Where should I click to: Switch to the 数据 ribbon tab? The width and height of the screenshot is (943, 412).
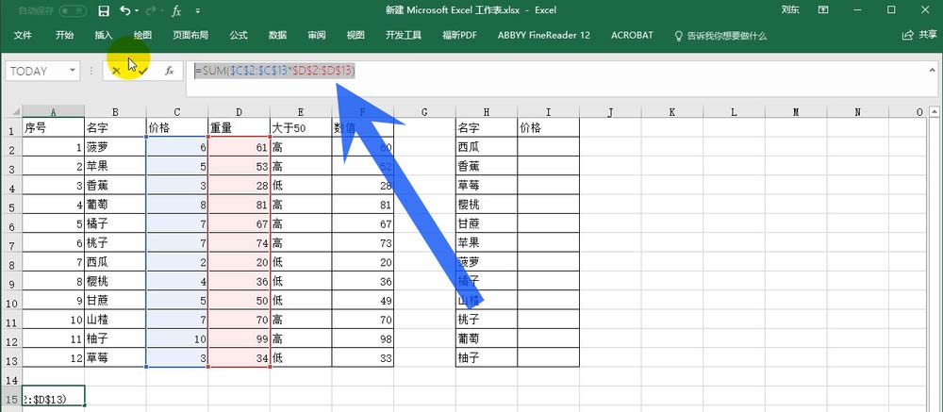(x=277, y=36)
